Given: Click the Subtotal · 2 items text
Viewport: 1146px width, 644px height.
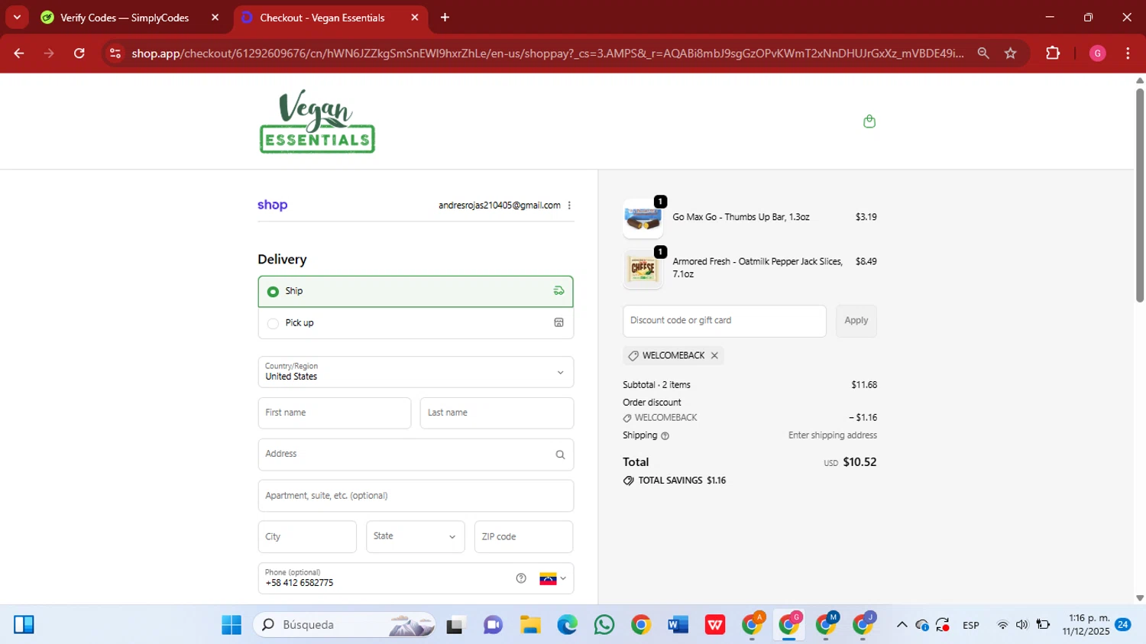Looking at the screenshot, I should point(656,385).
